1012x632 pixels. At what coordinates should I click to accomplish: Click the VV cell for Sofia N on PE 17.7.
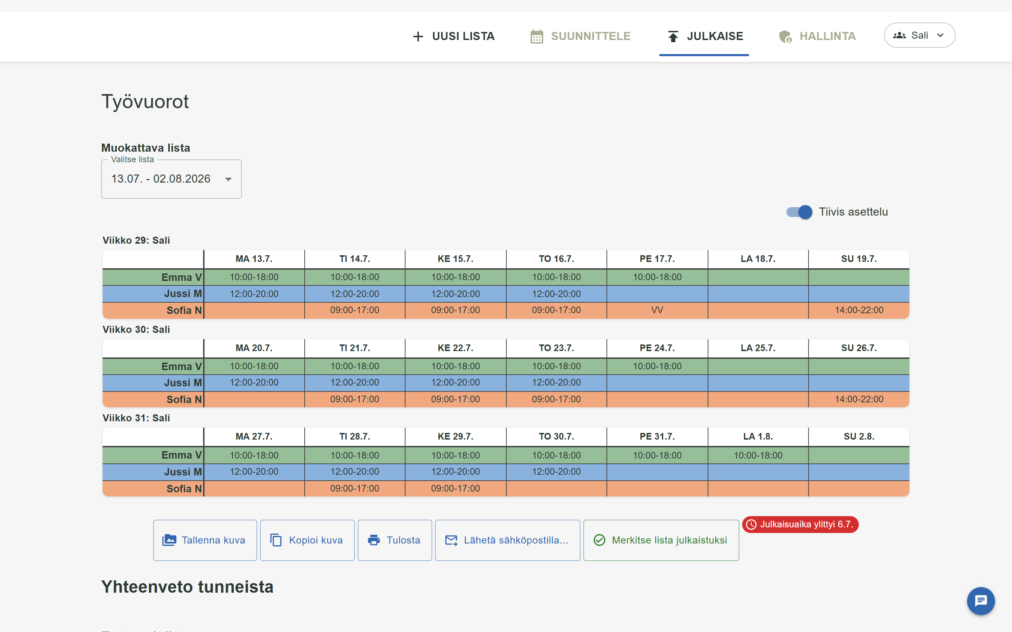point(657,310)
